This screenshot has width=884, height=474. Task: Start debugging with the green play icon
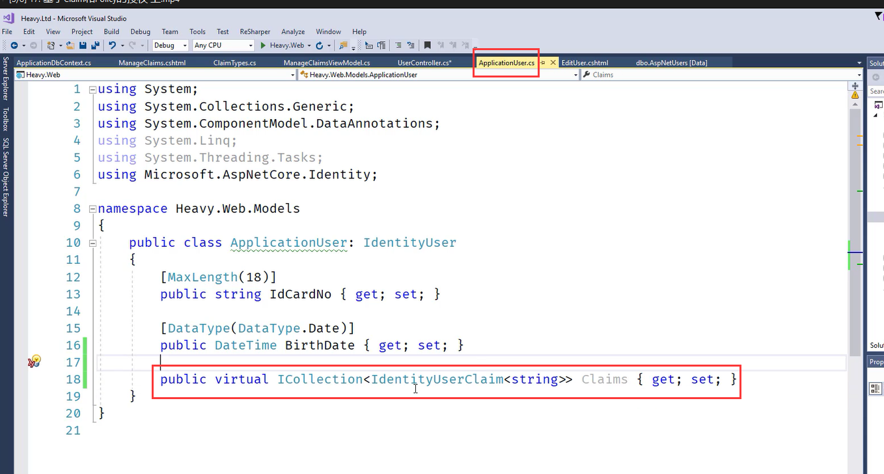click(x=263, y=46)
